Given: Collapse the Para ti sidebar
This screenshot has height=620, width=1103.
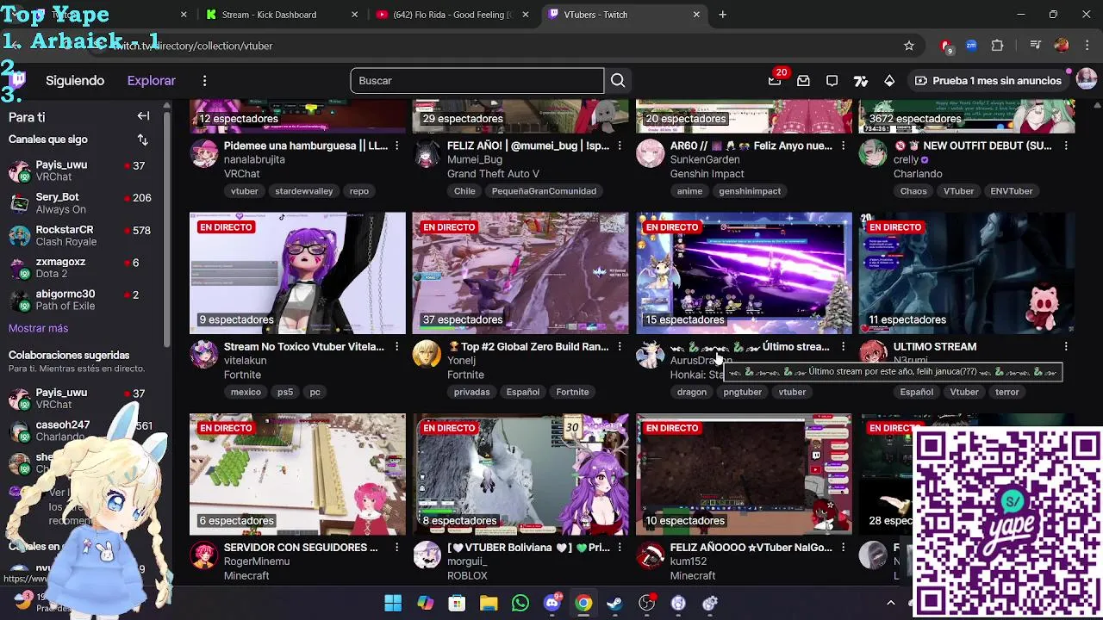Looking at the screenshot, I should click(x=143, y=116).
